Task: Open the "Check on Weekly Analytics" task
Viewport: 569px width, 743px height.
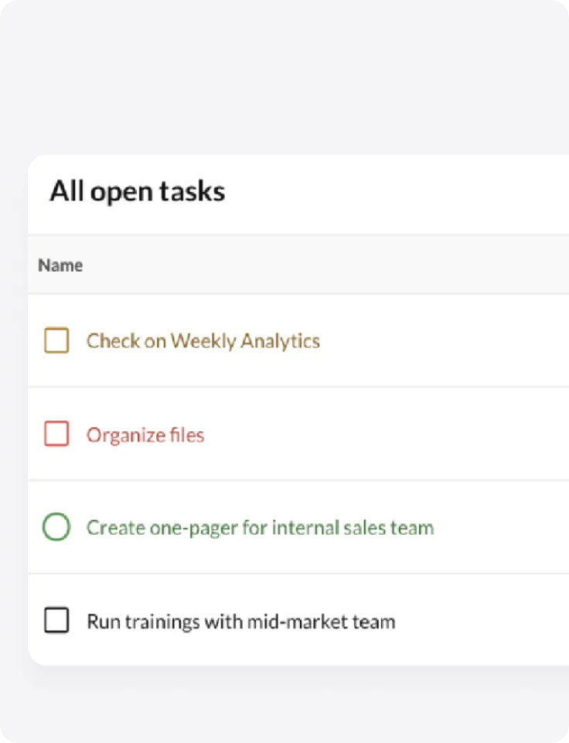Action: [203, 341]
